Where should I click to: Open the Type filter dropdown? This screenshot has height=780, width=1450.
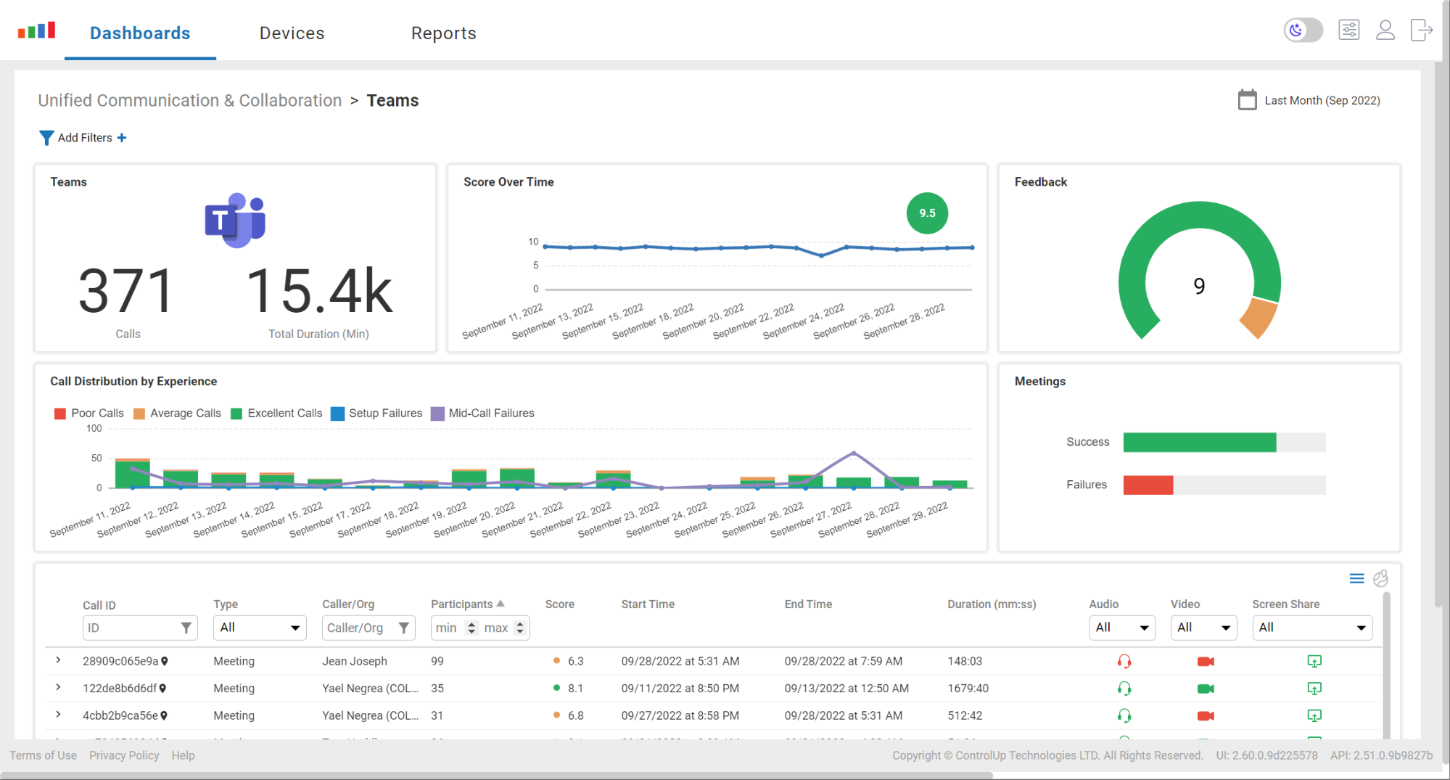click(x=260, y=628)
